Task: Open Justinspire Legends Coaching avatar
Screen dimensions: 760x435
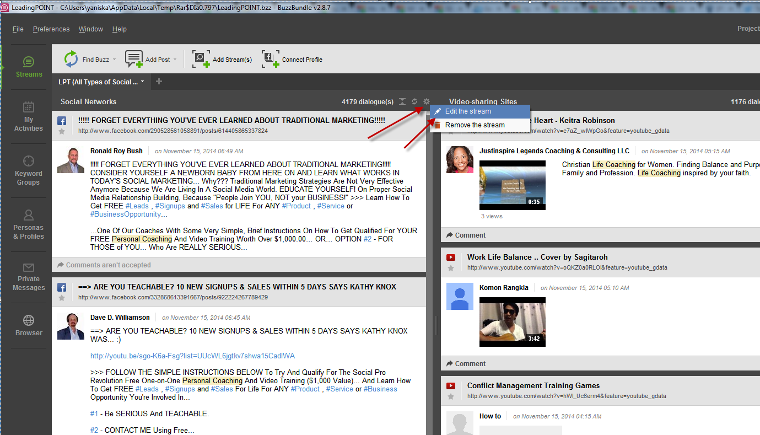Action: 460,160
